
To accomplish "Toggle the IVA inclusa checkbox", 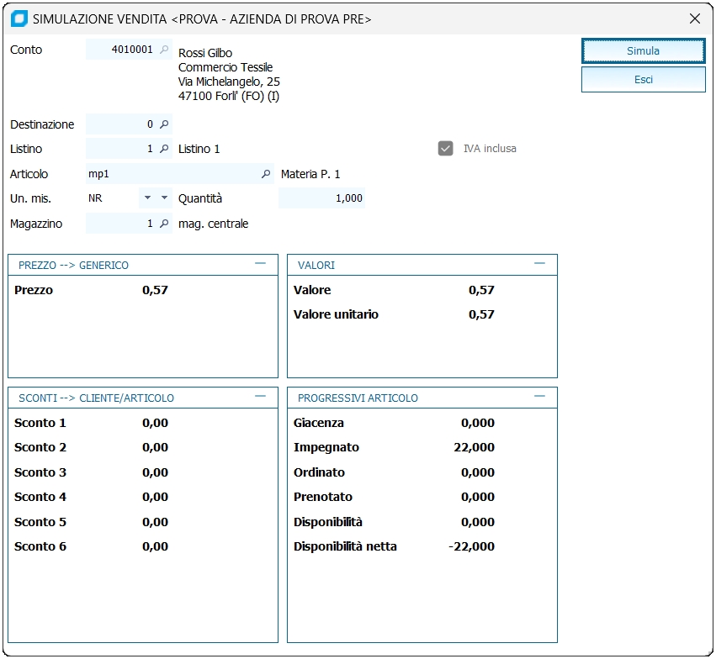I will point(446,149).
